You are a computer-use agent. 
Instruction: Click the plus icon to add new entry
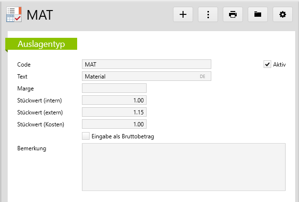183,14
